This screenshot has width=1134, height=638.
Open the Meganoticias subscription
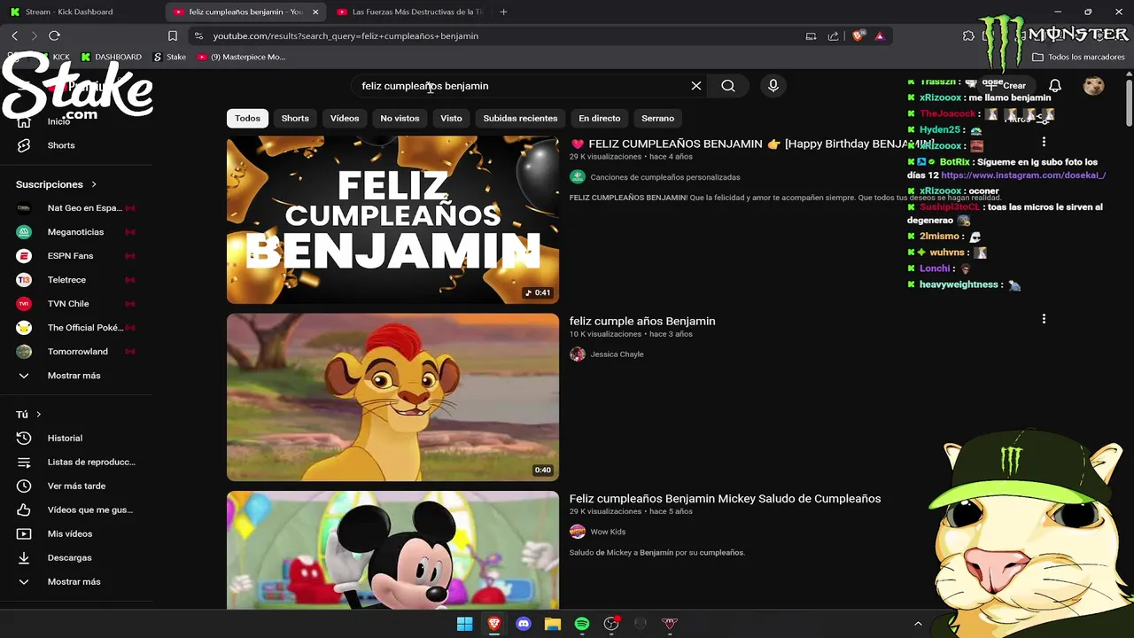pos(76,232)
